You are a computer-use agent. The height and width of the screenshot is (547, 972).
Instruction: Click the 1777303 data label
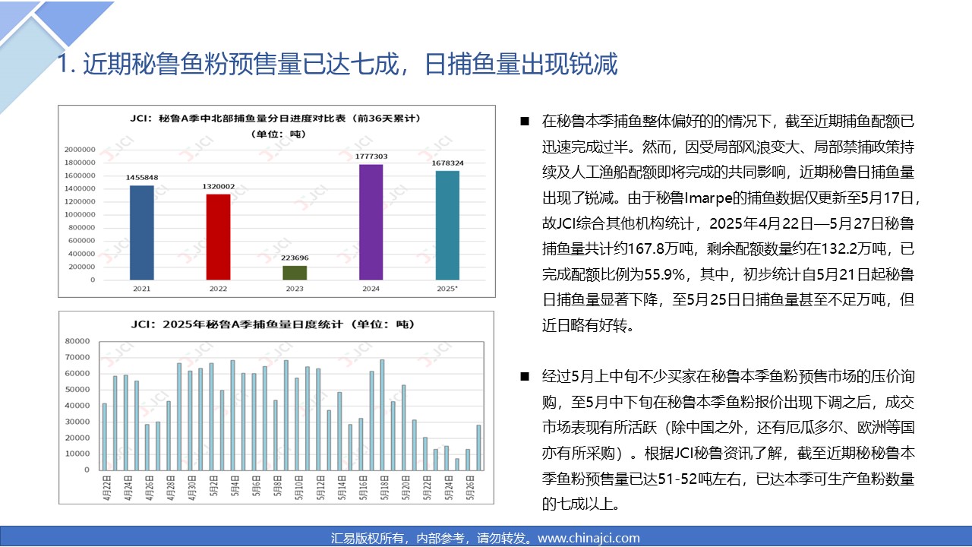[371, 157]
